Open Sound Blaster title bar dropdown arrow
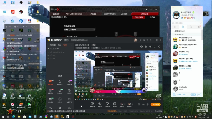Screen dimensions: 212x119 (146, 9)
